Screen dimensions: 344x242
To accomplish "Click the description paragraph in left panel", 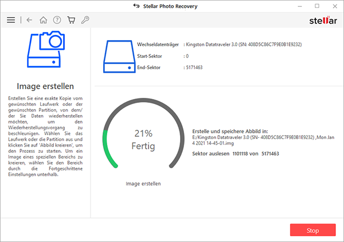I will (45, 136).
